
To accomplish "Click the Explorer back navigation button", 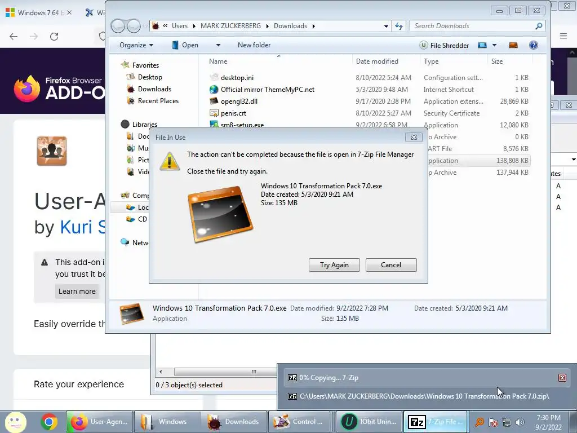I will [118, 26].
